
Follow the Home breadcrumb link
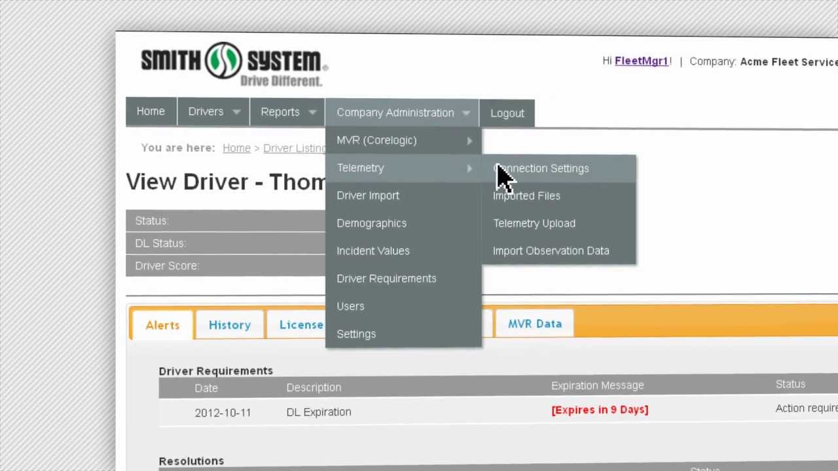(x=236, y=148)
